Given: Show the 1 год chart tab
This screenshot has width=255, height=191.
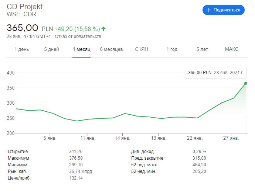Looking at the screenshot, I should [x=172, y=49].
